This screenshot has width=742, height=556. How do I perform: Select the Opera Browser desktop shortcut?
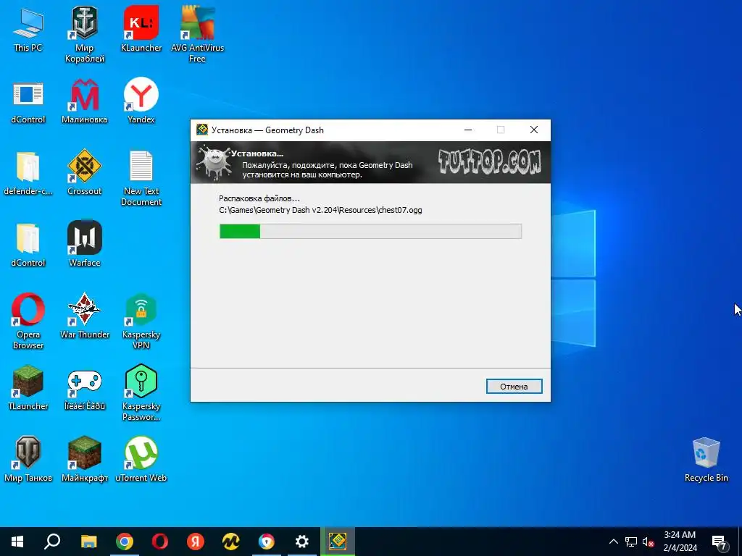pos(28,321)
